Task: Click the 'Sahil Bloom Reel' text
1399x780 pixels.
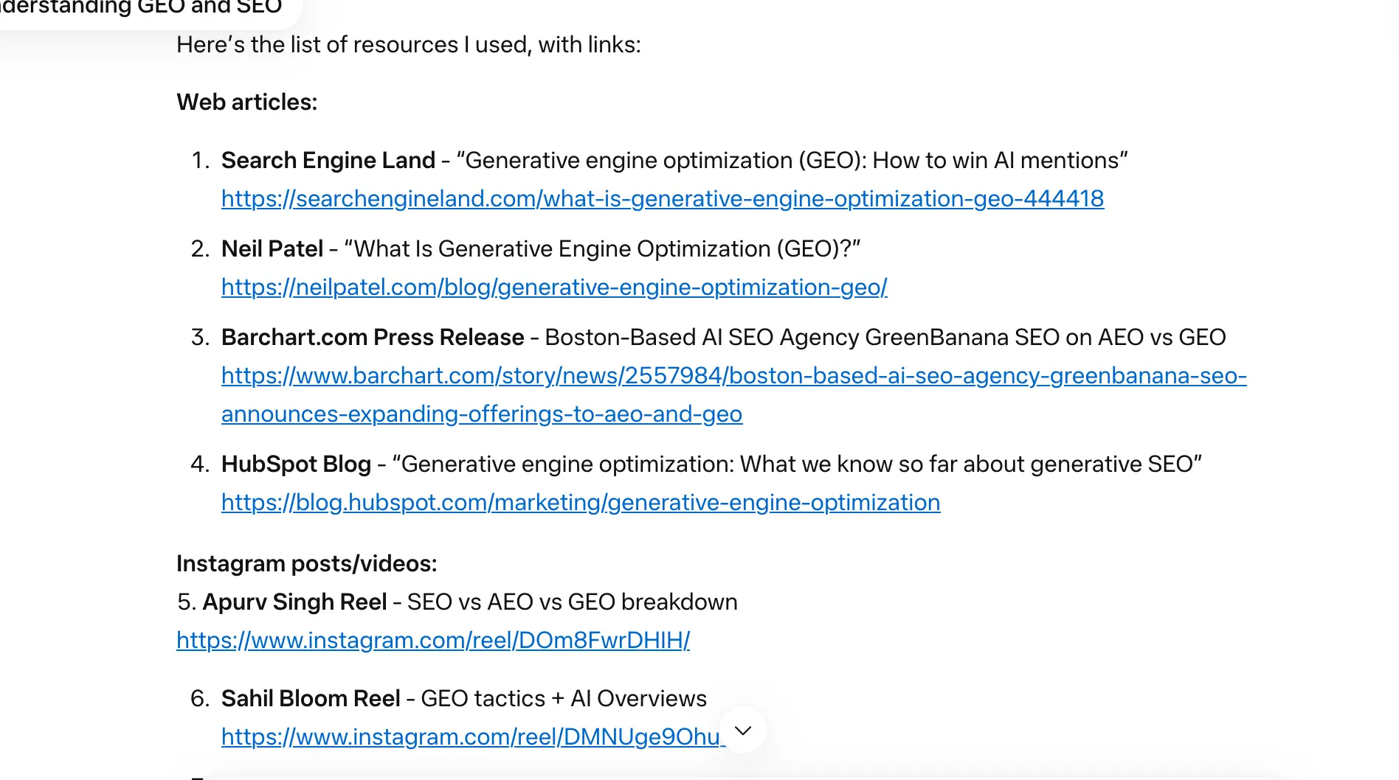Action: [311, 698]
